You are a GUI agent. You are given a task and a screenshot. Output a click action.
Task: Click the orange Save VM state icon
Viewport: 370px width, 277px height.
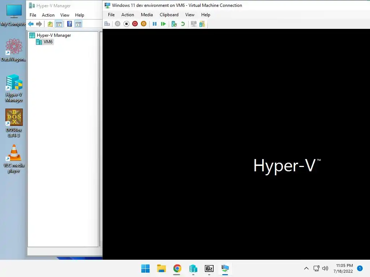click(x=143, y=23)
